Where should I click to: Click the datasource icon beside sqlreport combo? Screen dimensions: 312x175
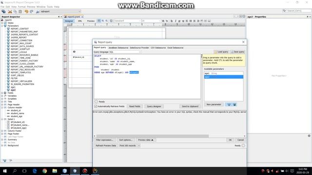[x=38, y=12]
